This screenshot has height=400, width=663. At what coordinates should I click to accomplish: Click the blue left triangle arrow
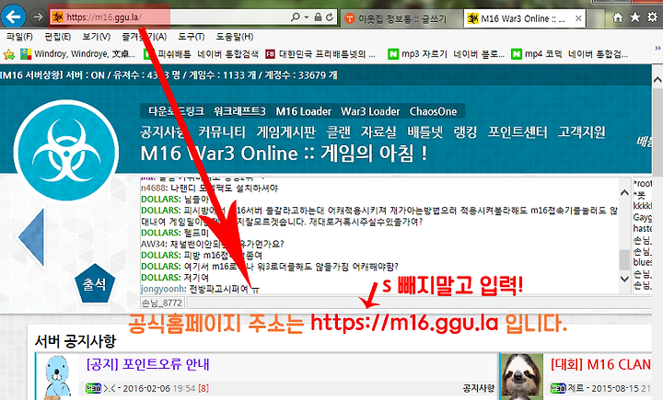click(x=31, y=237)
